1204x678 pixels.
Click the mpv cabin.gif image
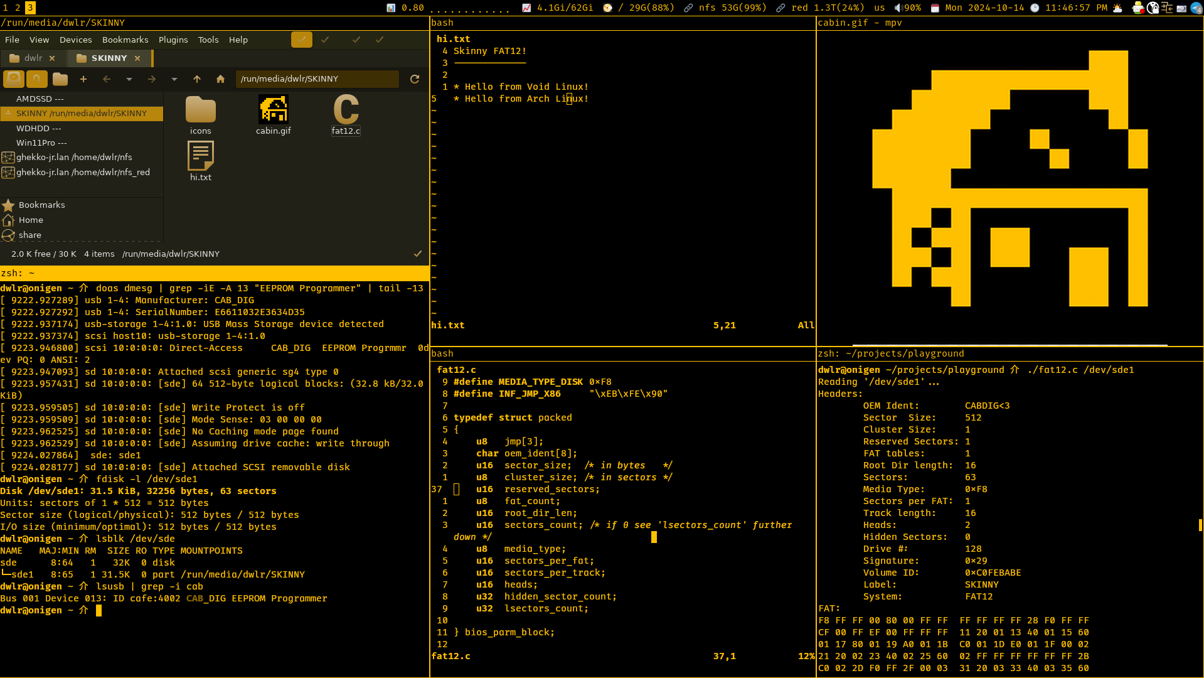click(1010, 188)
